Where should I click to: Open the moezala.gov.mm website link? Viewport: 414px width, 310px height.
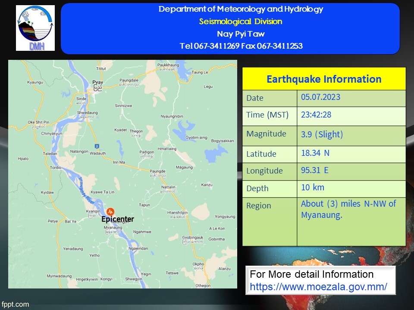click(x=318, y=287)
